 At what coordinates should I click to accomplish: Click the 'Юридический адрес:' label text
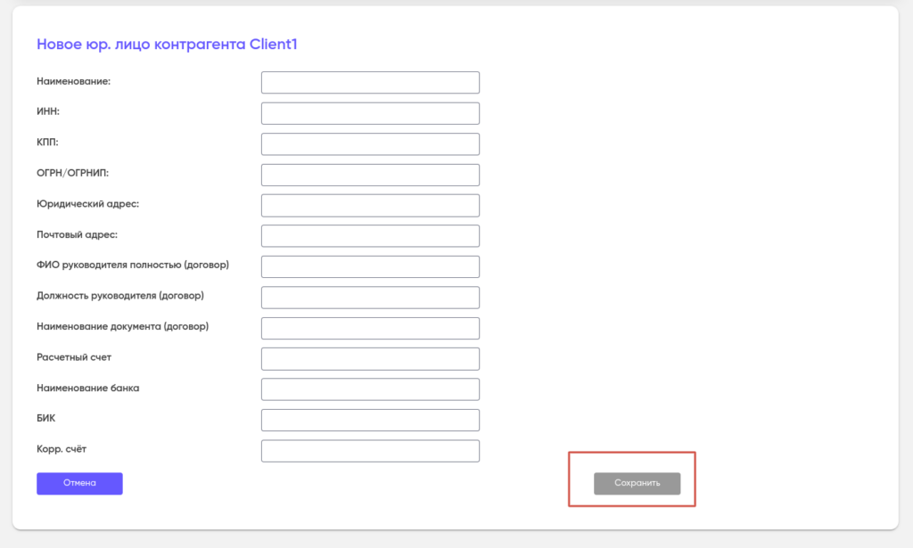[87, 204]
